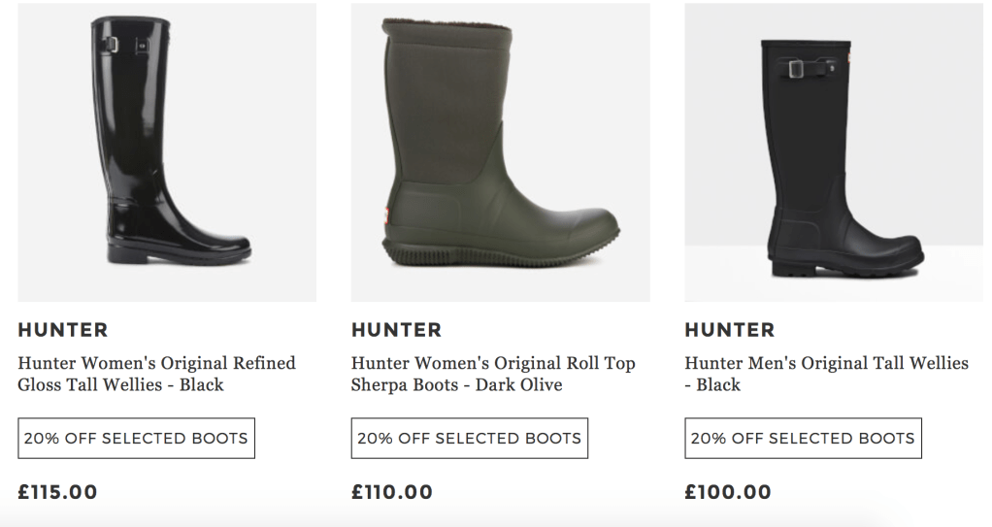This screenshot has width=992, height=527.
Task: Click 20% off badge under Sherpa Boots
Action: (x=469, y=439)
